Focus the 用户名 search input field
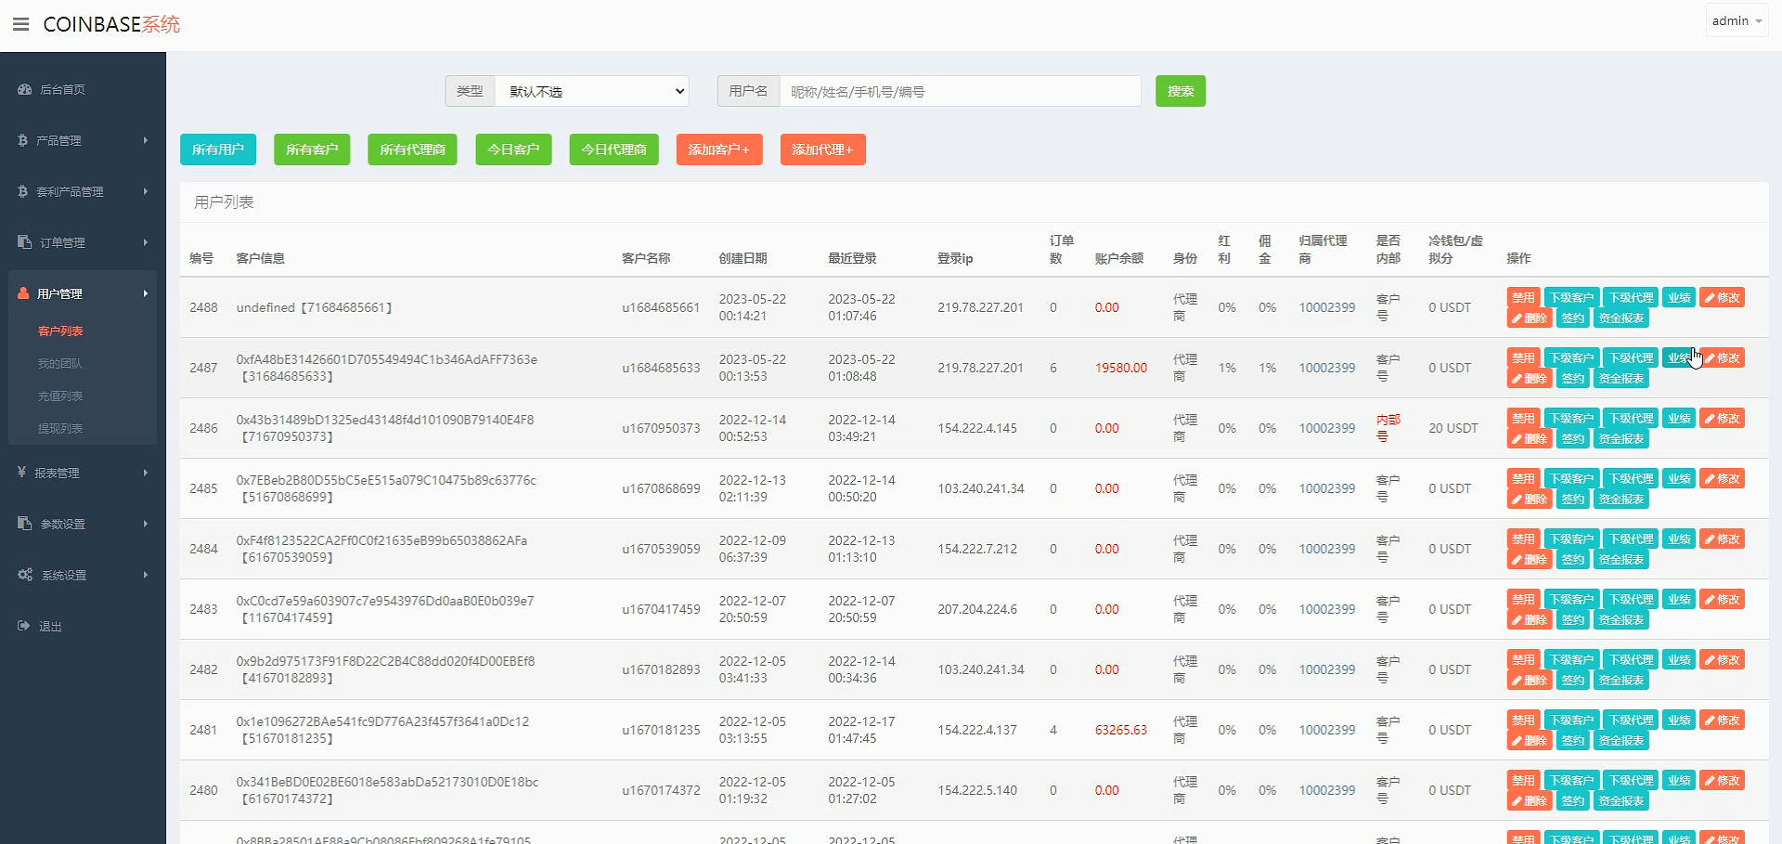This screenshot has height=844, width=1782. point(960,91)
